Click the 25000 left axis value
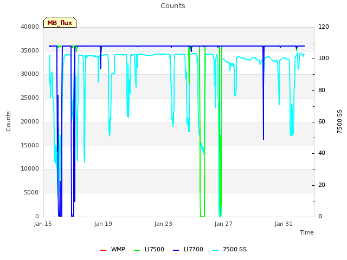347x260 pixels. click(x=30, y=97)
